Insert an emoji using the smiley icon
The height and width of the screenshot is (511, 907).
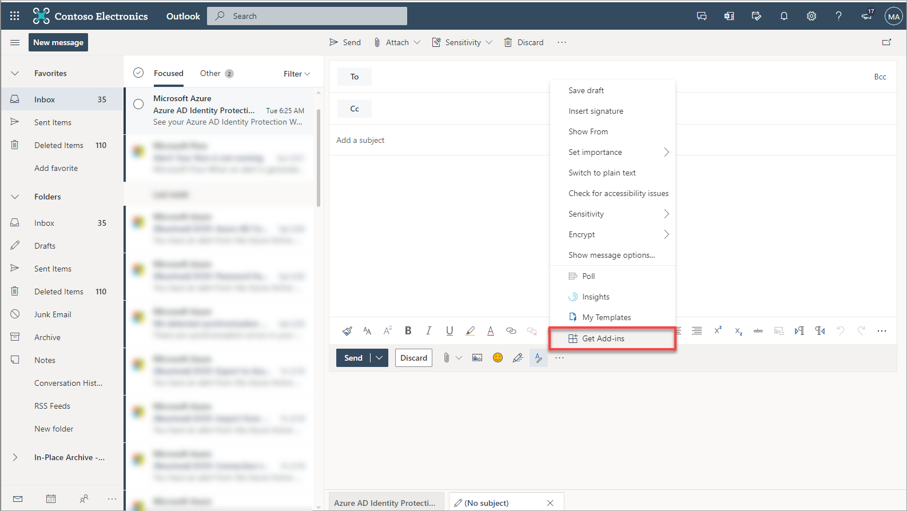[498, 358]
